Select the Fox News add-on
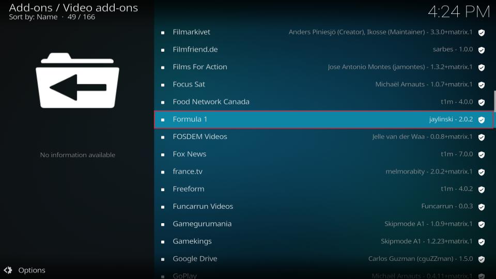 [323, 154]
